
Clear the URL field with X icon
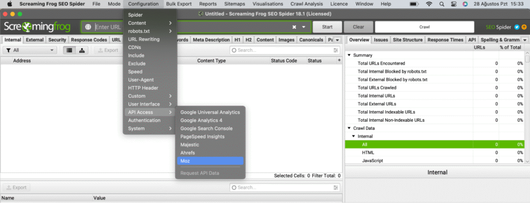294,27
